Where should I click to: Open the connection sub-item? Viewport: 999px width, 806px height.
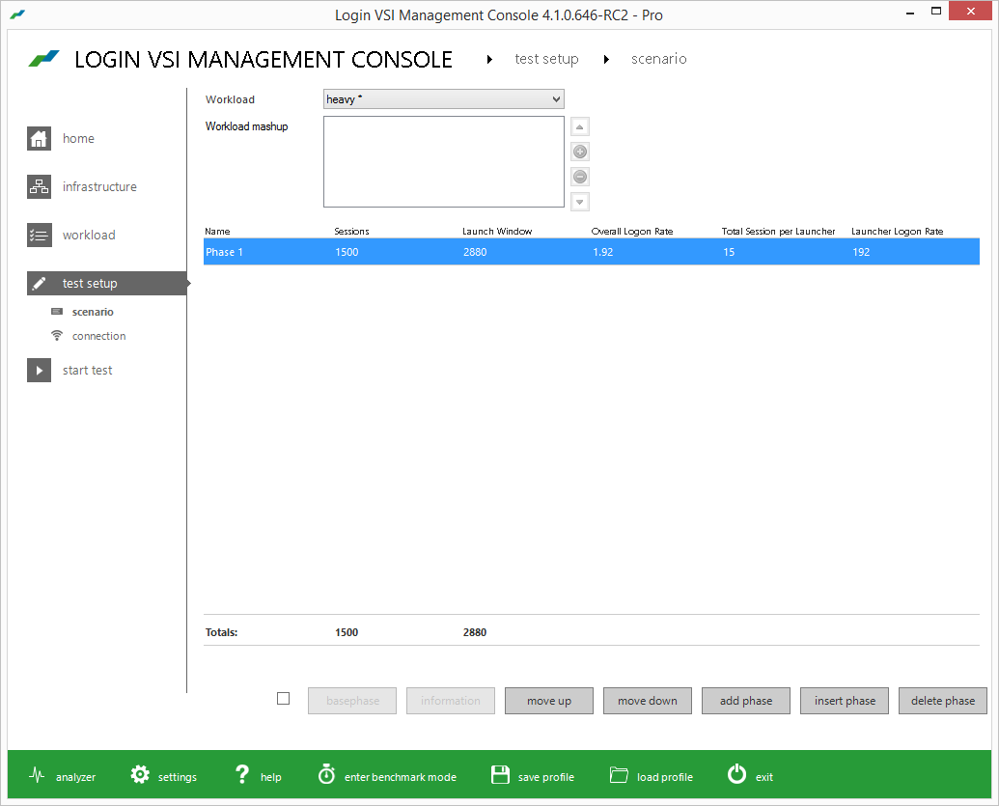[98, 336]
